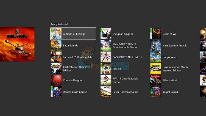Click the Happy Wars cover icon
The width and height of the screenshot is (206, 116).
(156, 57)
